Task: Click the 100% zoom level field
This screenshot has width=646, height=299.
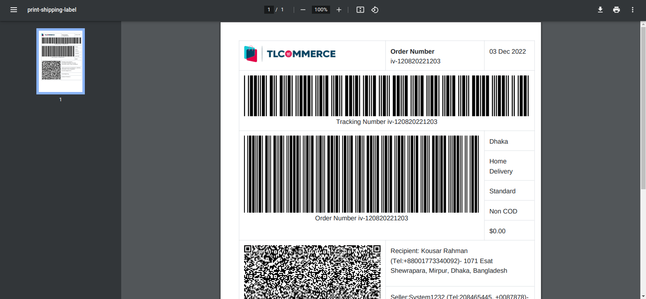Action: tap(321, 10)
